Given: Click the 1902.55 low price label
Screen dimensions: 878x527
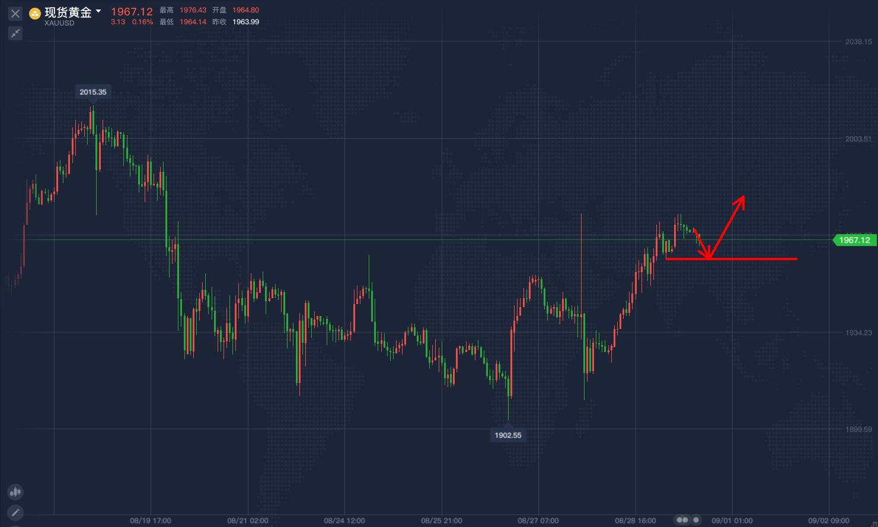Looking at the screenshot, I should 508,435.
